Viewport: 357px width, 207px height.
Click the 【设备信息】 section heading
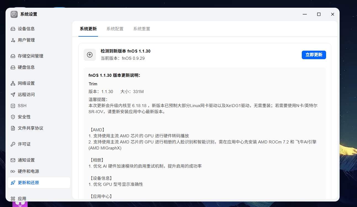(x=101, y=178)
